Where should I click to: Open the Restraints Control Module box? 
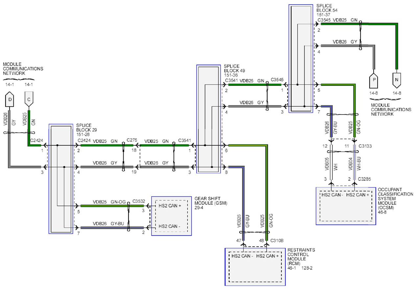click(x=255, y=267)
